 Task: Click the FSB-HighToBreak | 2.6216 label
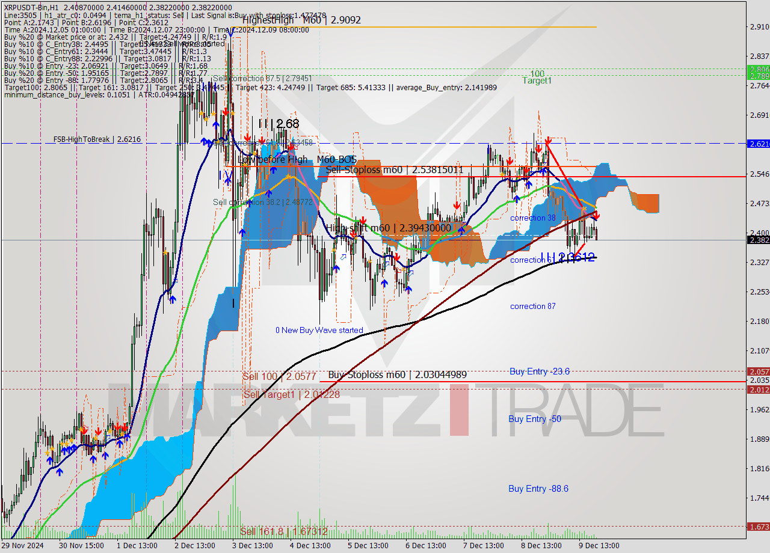[97, 139]
